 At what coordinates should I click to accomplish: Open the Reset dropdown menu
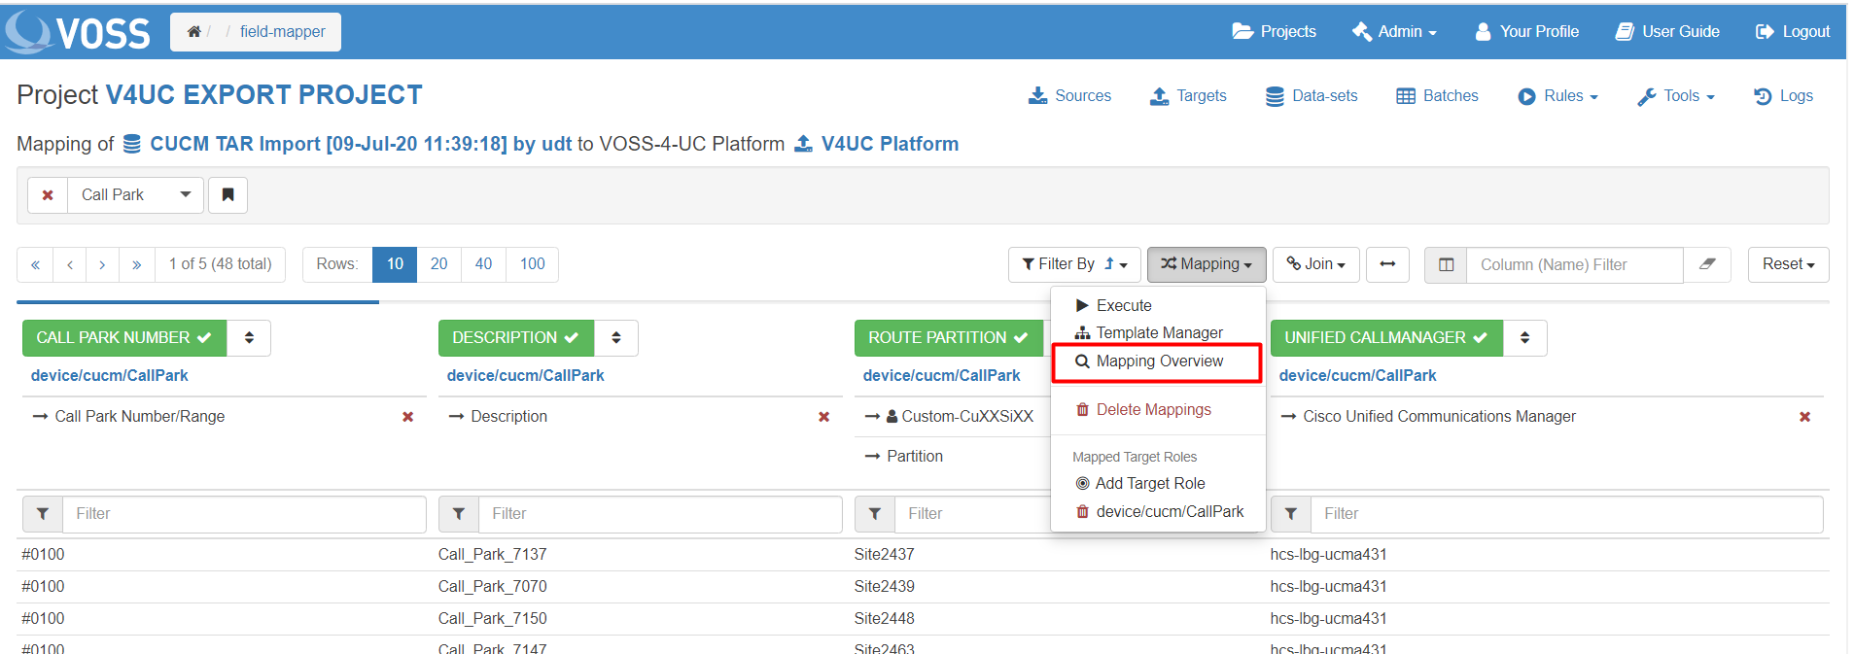pyautogui.click(x=1788, y=264)
